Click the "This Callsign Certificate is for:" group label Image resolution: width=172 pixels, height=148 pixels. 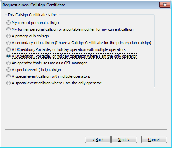click(x=32, y=15)
